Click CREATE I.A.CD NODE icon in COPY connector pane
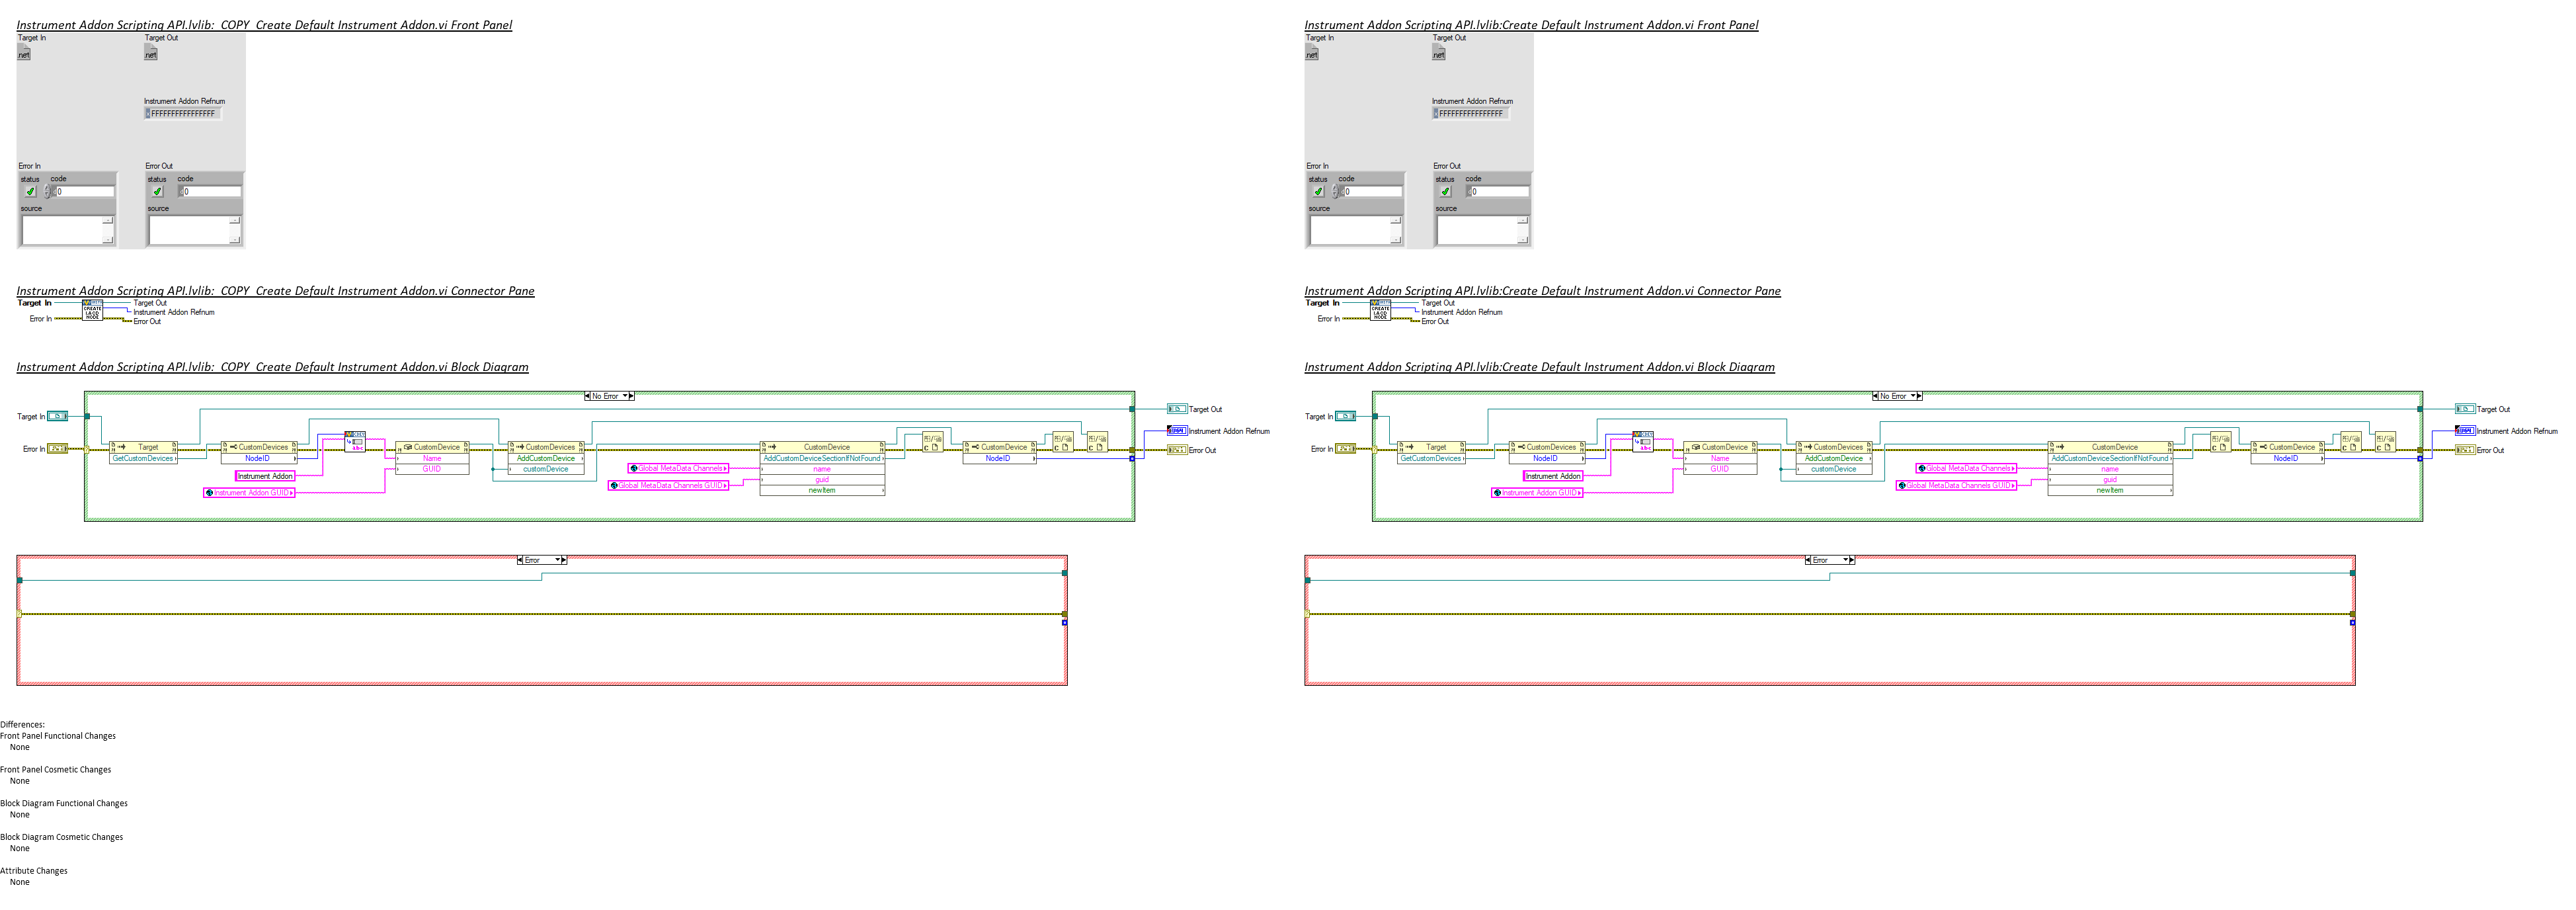Image resolution: width=2576 pixels, height=910 pixels. [92, 311]
